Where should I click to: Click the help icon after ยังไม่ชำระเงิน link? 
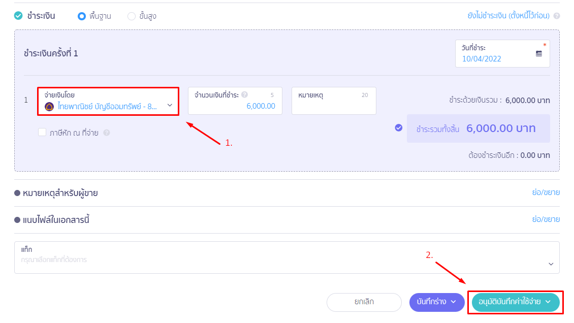pos(556,16)
